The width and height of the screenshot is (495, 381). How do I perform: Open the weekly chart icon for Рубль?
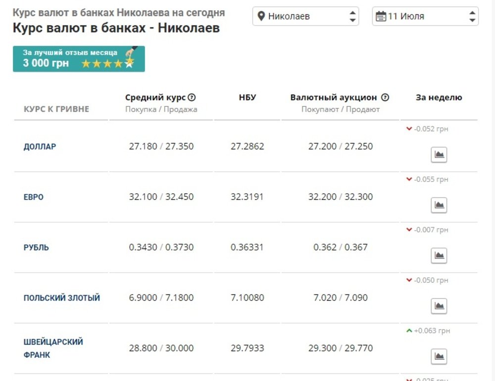(x=439, y=255)
